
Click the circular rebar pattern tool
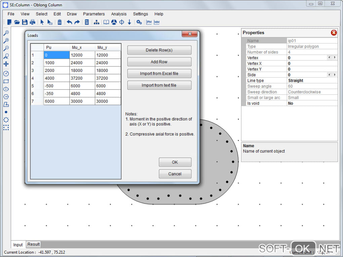6,119
